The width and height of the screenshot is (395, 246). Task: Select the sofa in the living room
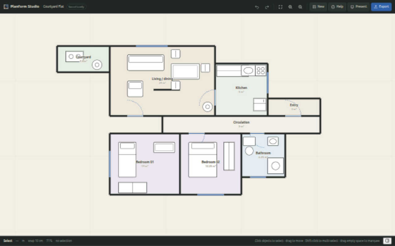point(146,62)
